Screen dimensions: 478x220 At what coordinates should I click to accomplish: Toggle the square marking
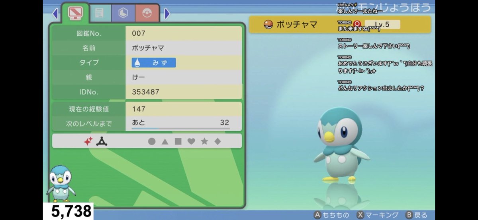point(178,141)
